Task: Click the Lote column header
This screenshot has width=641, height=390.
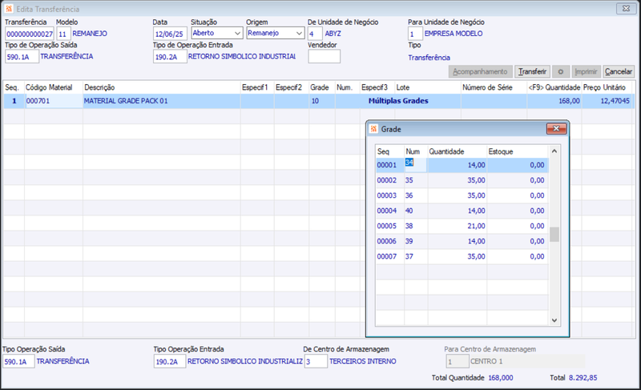Action: point(428,87)
